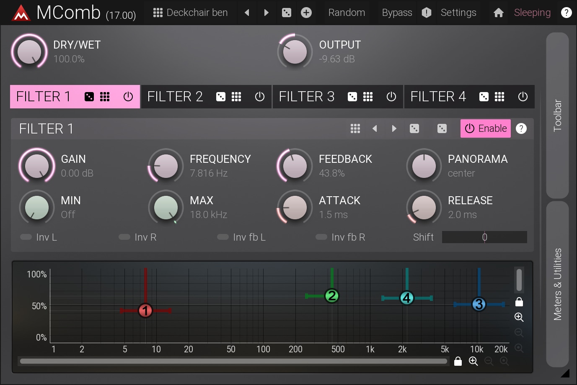Open FILTER 1 panel help icon
The height and width of the screenshot is (385, 577).
[521, 128]
